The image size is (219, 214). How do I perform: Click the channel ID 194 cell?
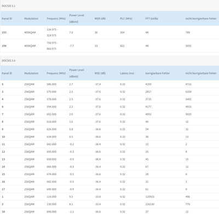pyautogui.click(x=4, y=46)
